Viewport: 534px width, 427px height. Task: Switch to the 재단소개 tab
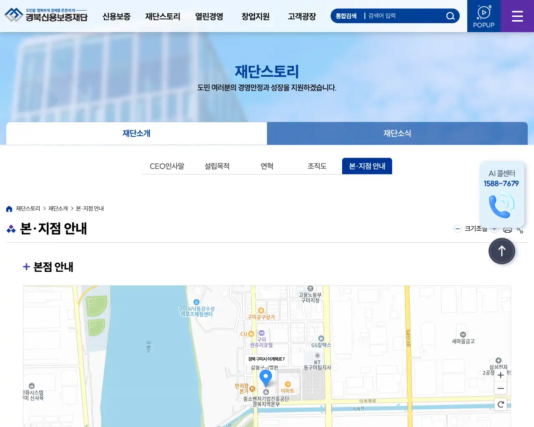[136, 133]
